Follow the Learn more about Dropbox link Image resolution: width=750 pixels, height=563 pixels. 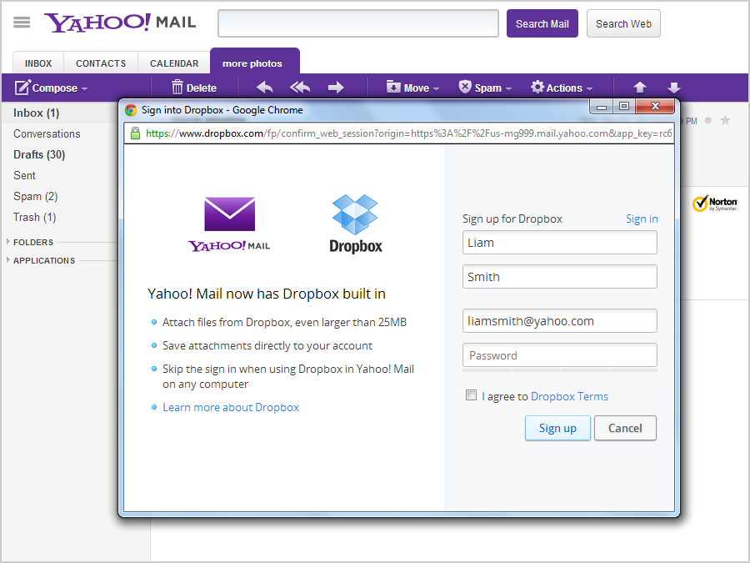231,407
